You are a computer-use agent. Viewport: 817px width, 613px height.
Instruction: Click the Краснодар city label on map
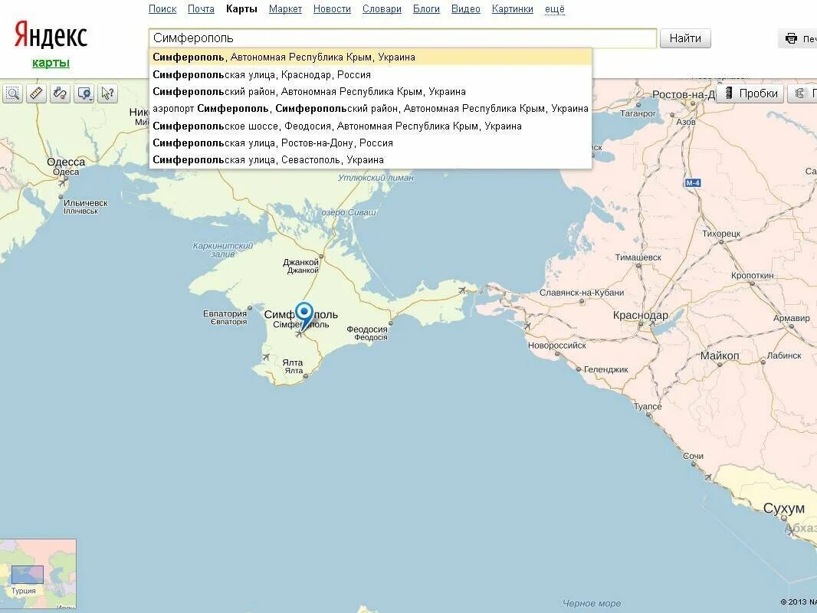pyautogui.click(x=641, y=315)
